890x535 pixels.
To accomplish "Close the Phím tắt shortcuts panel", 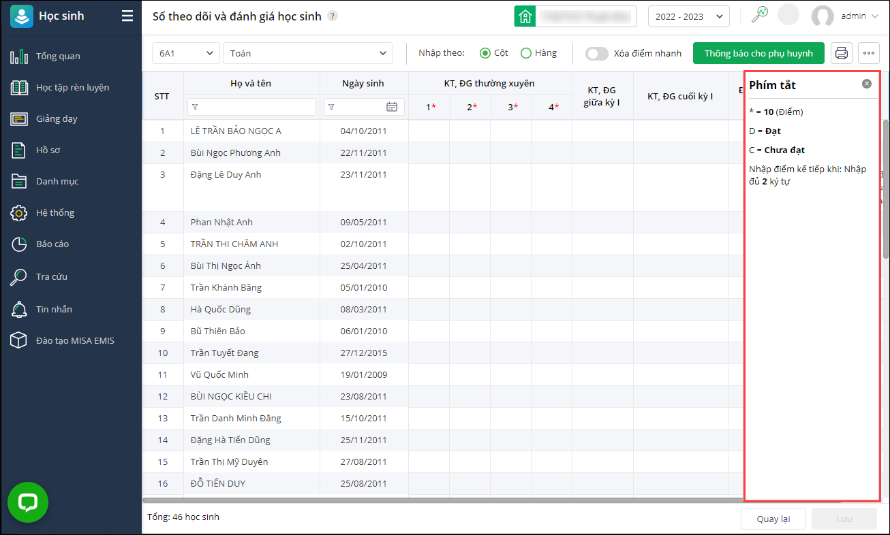I will [867, 84].
